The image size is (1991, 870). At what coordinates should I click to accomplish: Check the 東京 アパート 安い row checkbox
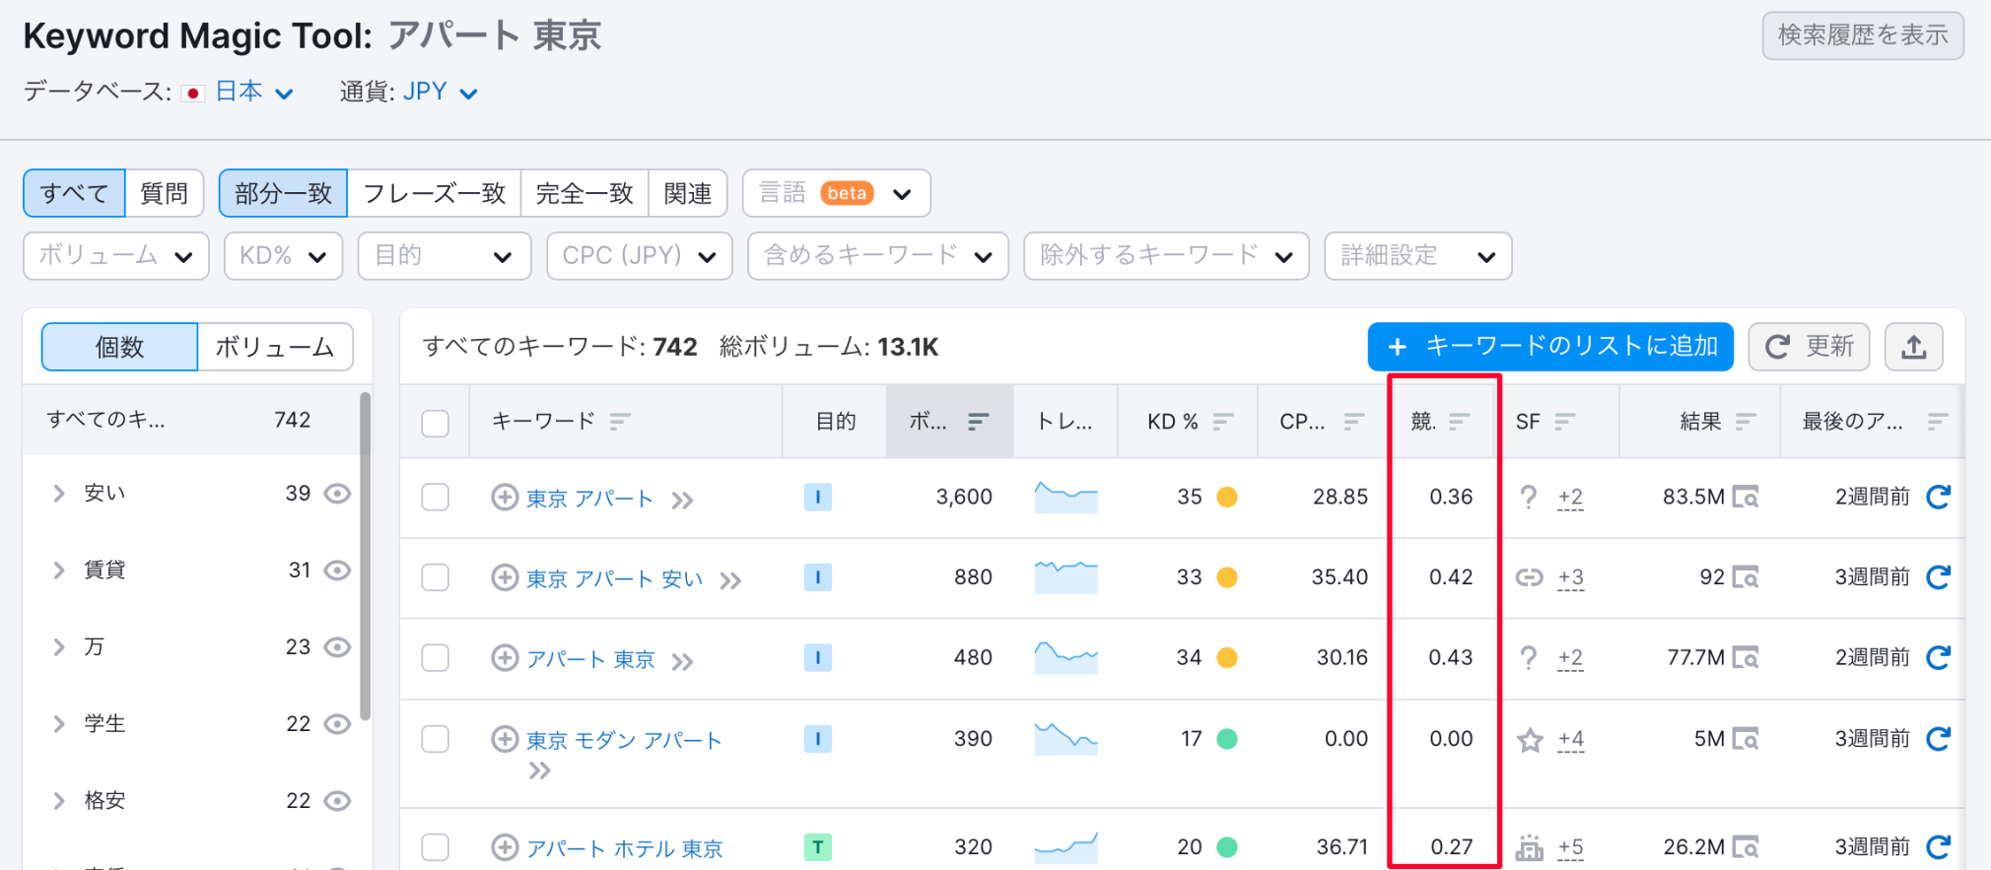click(x=435, y=576)
